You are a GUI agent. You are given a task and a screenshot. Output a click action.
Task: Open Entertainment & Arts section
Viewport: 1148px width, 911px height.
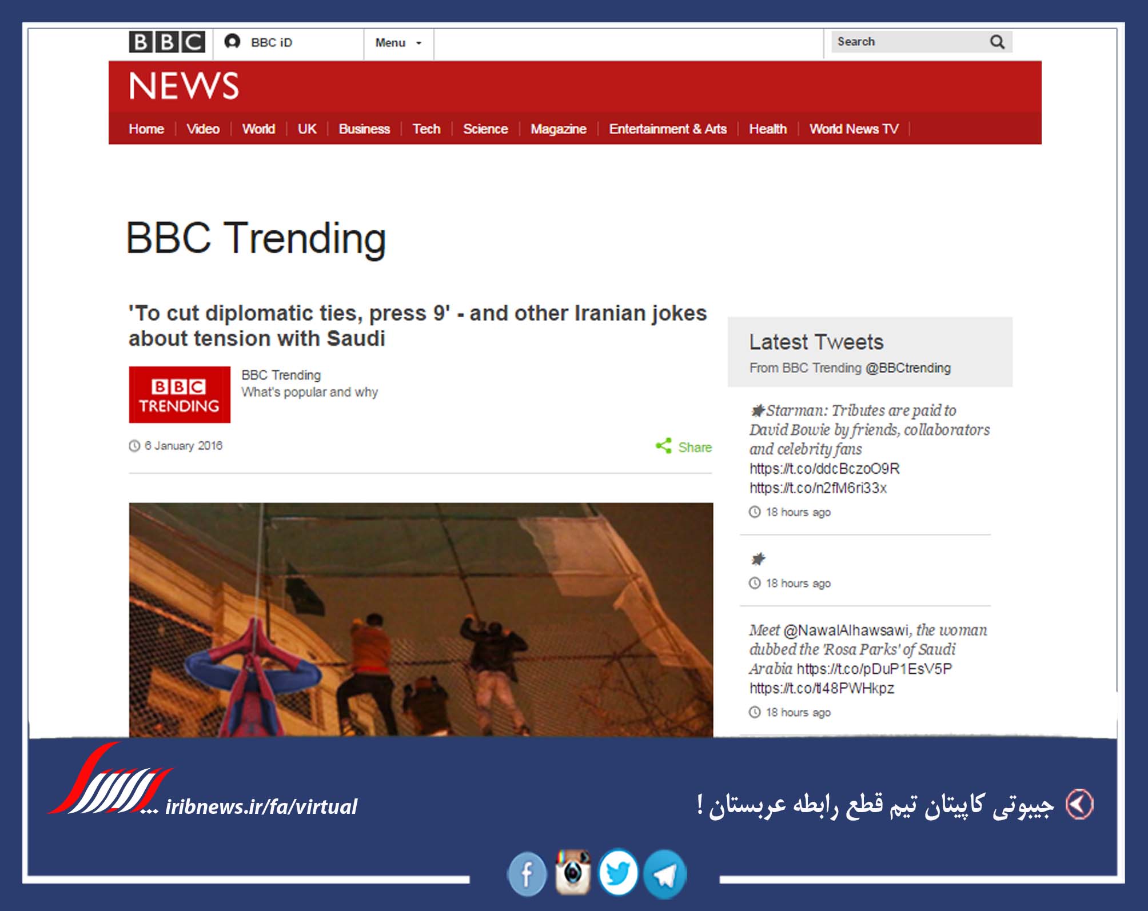coord(668,129)
